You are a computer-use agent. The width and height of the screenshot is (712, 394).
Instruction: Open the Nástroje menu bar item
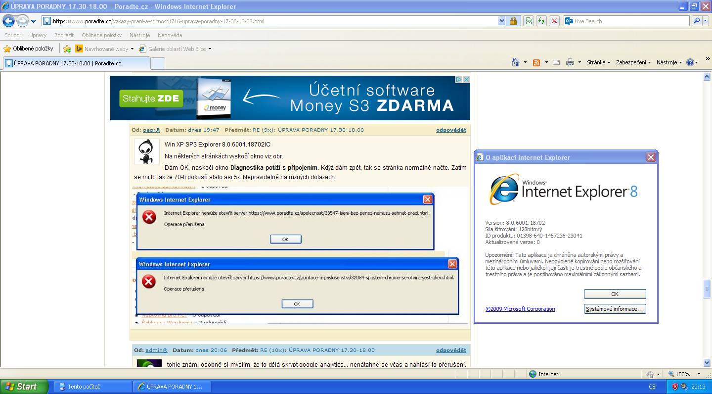(x=140, y=35)
